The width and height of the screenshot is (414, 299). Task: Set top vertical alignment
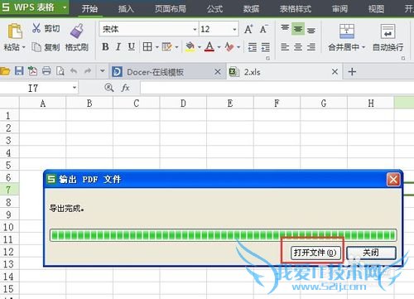(285, 28)
